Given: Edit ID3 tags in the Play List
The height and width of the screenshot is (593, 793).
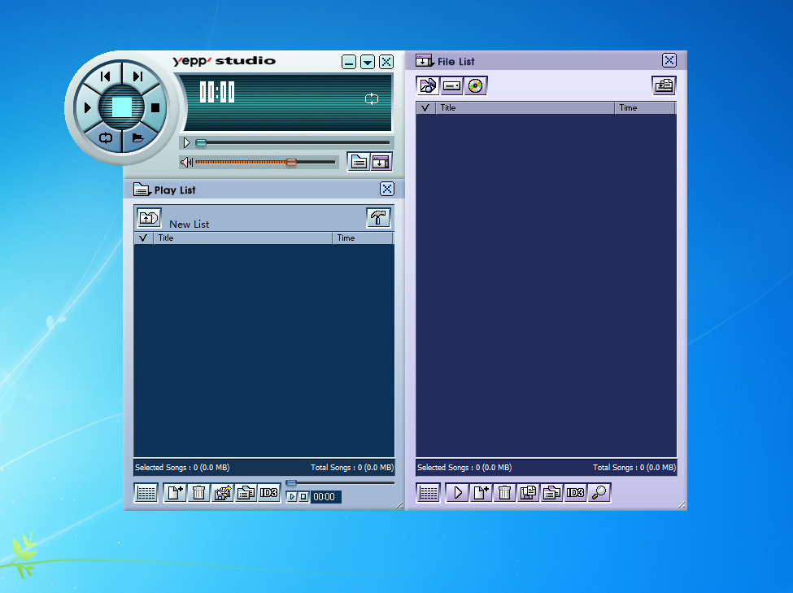Looking at the screenshot, I should click(x=269, y=493).
